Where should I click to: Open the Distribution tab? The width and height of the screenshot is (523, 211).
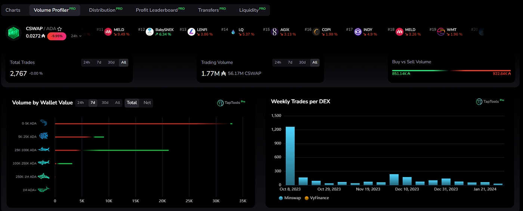[106, 10]
